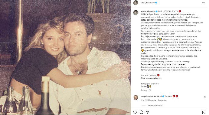Click Responder under the comment
The image size is (209, 115).
[x=162, y=100]
